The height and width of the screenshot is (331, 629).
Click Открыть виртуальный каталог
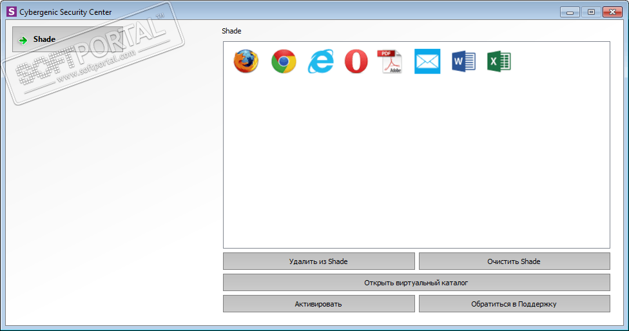coord(416,283)
